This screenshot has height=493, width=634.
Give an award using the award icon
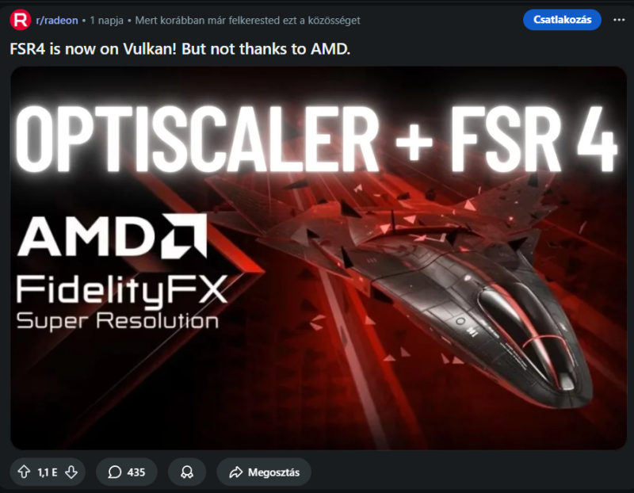(x=187, y=472)
